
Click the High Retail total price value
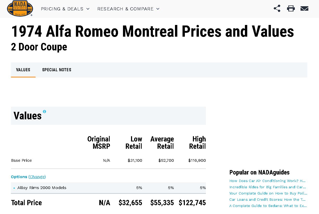tap(192, 203)
